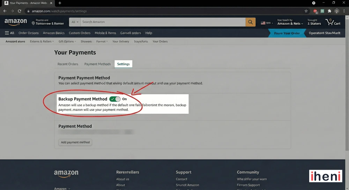The image size is (349, 190).
Task: Click into the Search Amazon field
Action: (x=163, y=22)
